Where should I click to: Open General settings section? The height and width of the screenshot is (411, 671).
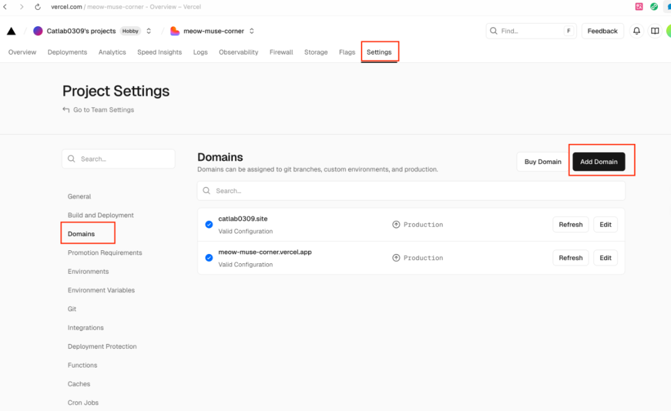[x=79, y=196]
